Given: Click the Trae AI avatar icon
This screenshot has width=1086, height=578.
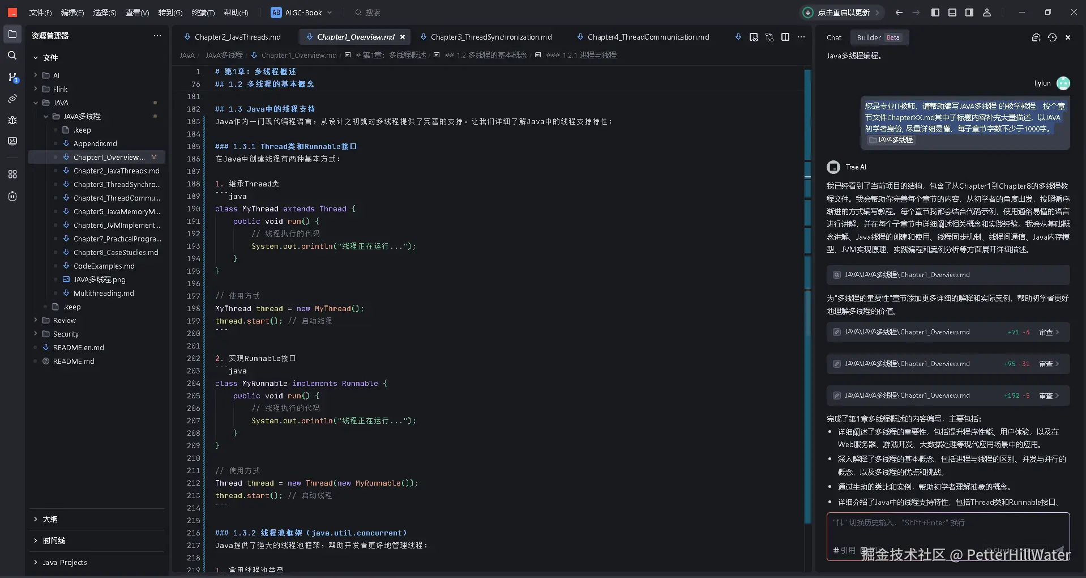Looking at the screenshot, I should (833, 167).
